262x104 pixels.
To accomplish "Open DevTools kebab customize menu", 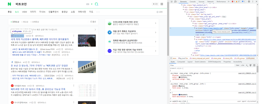I will click(x=253, y=2).
